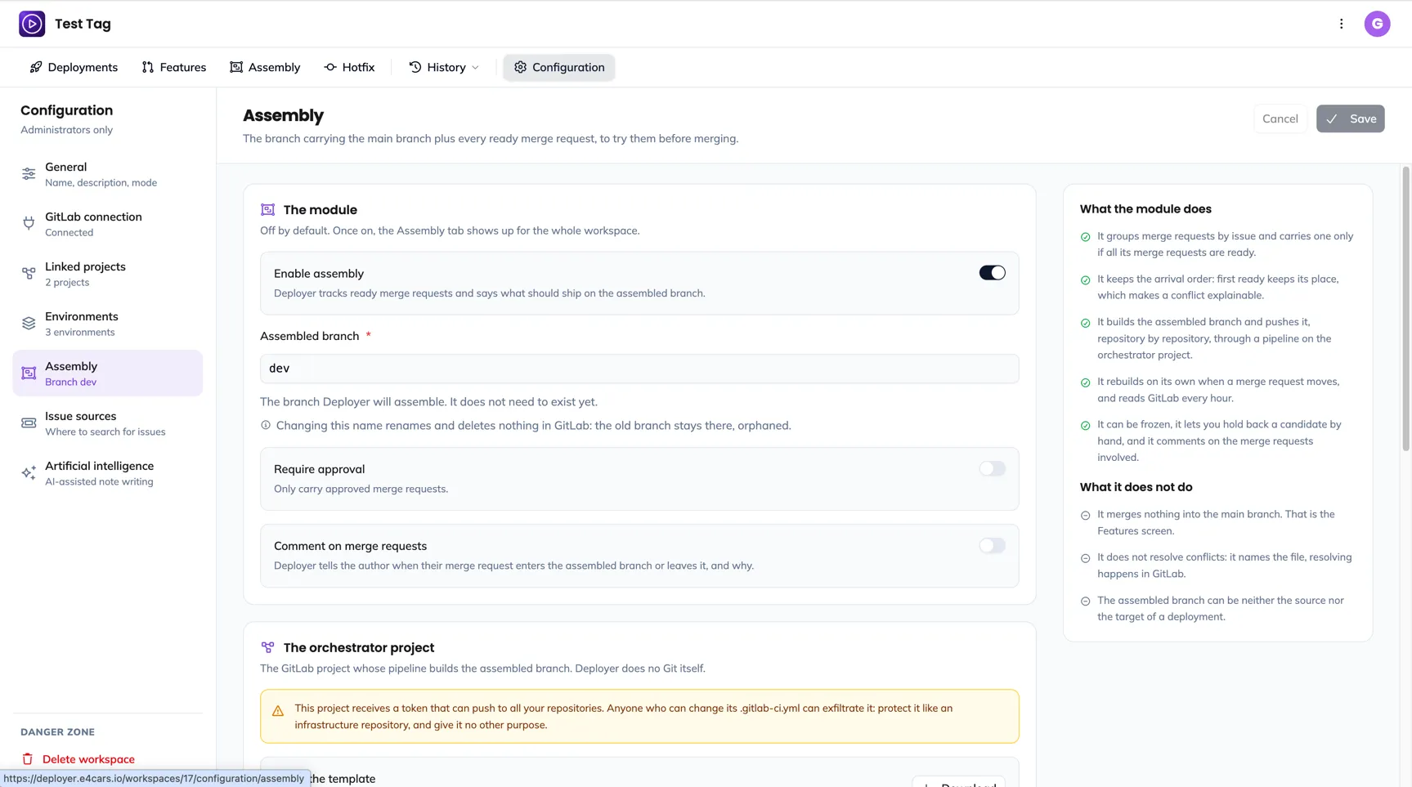1412x787 pixels.
Task: Click the vertical page scrollbar
Action: pyautogui.click(x=1405, y=309)
